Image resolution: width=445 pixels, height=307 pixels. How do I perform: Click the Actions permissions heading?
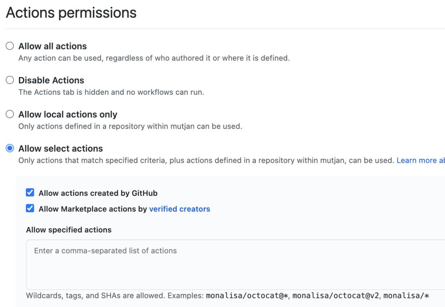point(71,13)
